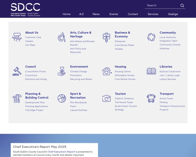Click the Arts palette and brush icon
The image size is (196, 157).
click(x=62, y=37)
